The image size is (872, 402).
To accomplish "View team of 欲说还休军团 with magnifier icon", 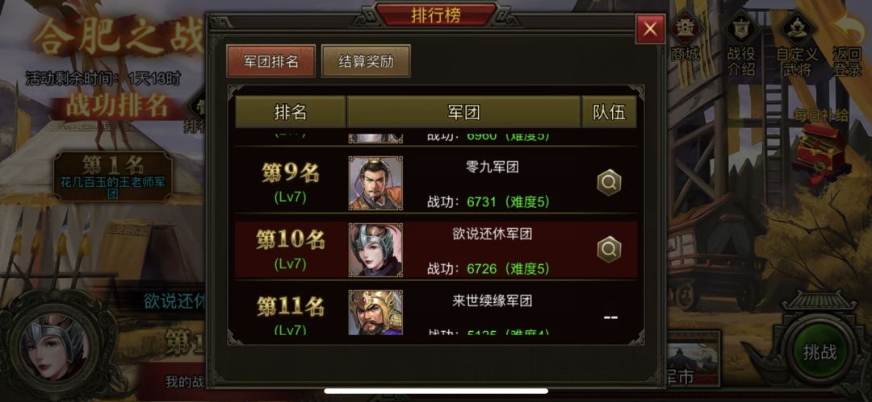I will [609, 249].
